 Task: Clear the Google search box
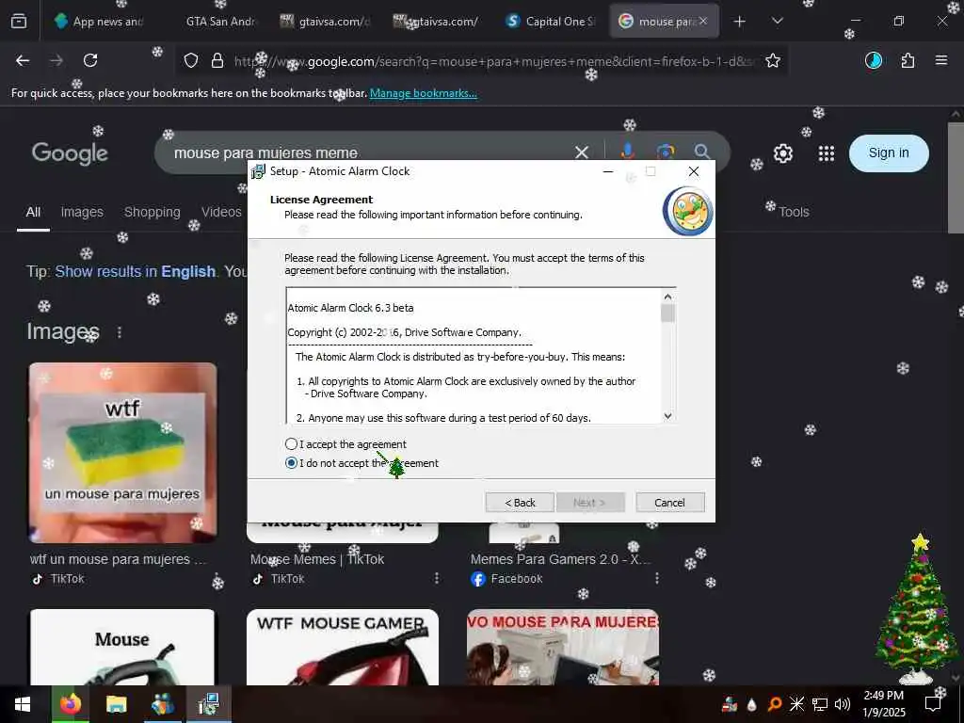coord(581,152)
